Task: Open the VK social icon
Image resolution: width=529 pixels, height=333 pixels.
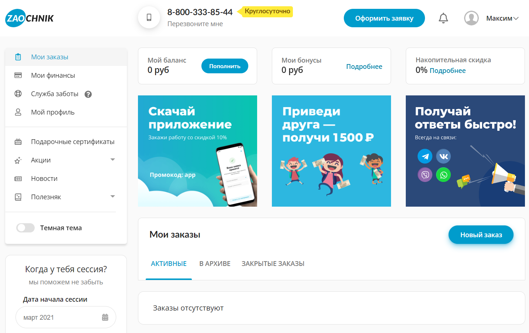Action: pos(443,156)
